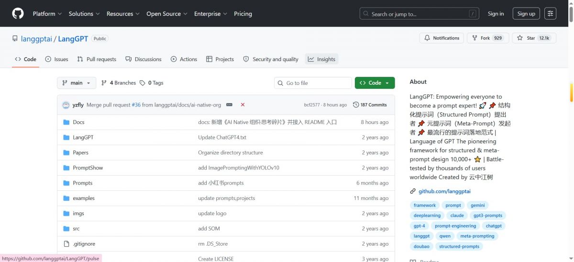Open the green Code dropdown button

point(375,83)
